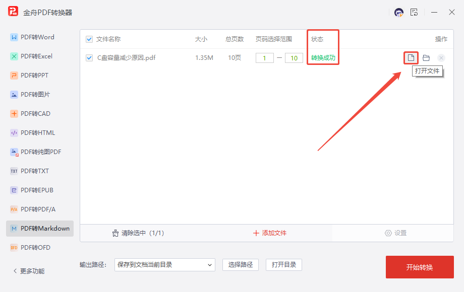This screenshot has width=464, height=292.
Task: Switch to PDF转纯图PDF mode
Action: pos(40,152)
